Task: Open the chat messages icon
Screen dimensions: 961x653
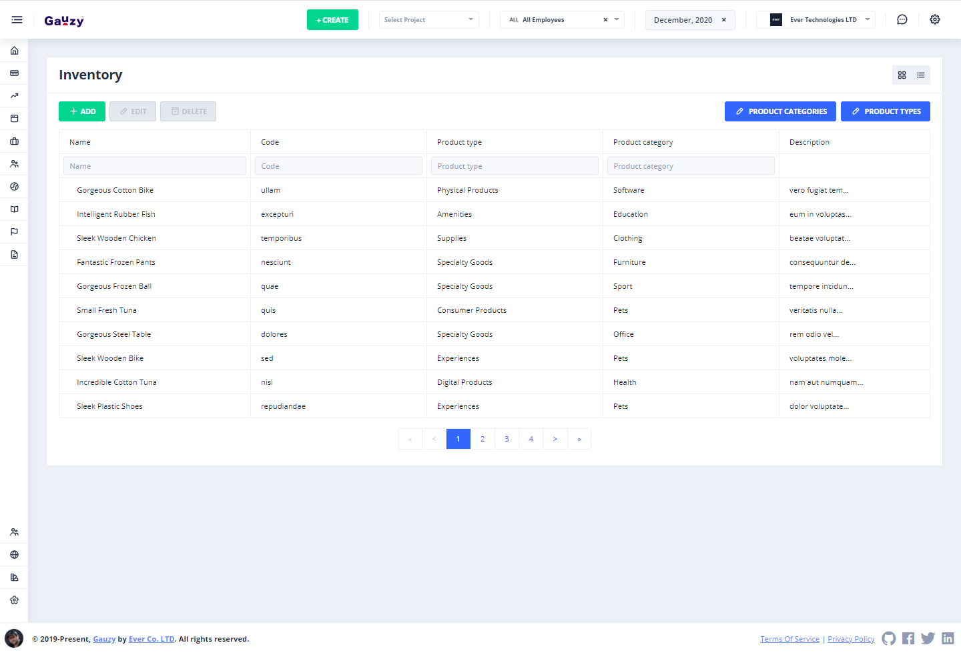Action: (902, 20)
